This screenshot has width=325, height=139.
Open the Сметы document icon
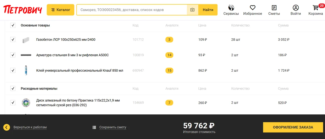[274, 8]
